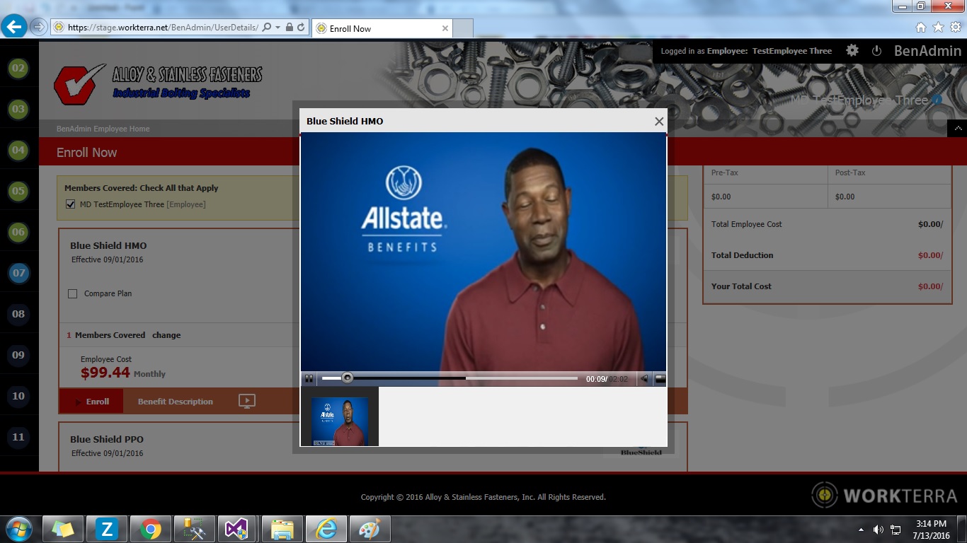Open the address bar autocomplete dropdown arrow
967x543 pixels.
point(278,28)
